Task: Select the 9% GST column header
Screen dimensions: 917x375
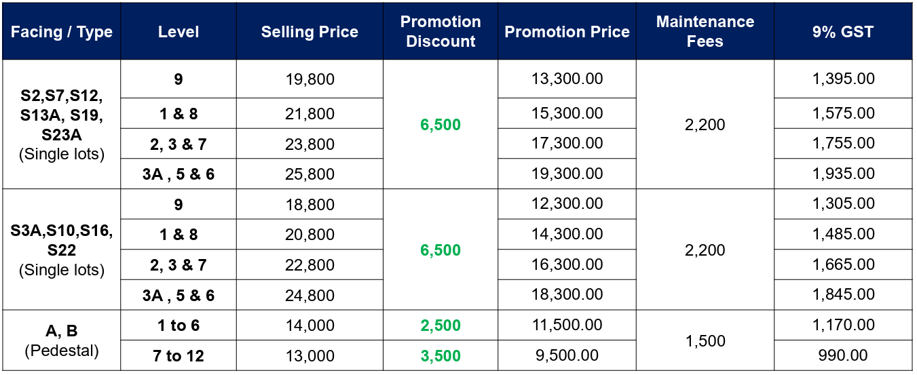Action: (x=843, y=32)
